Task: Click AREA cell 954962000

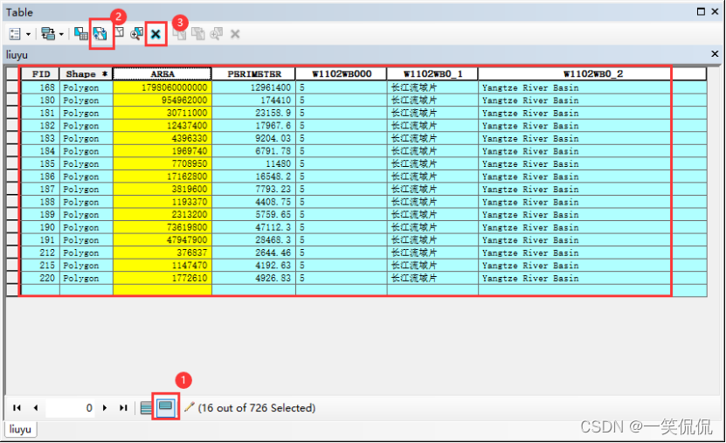Action: pyautogui.click(x=162, y=100)
